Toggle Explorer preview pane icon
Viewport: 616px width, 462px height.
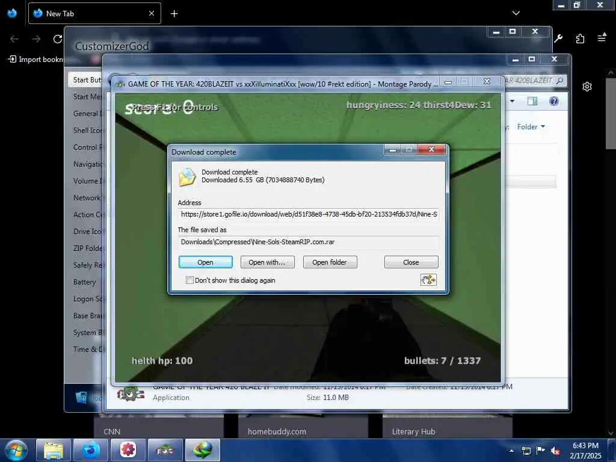tap(532, 101)
